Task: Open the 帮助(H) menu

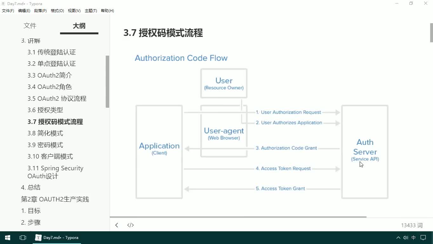Action: pos(107,11)
